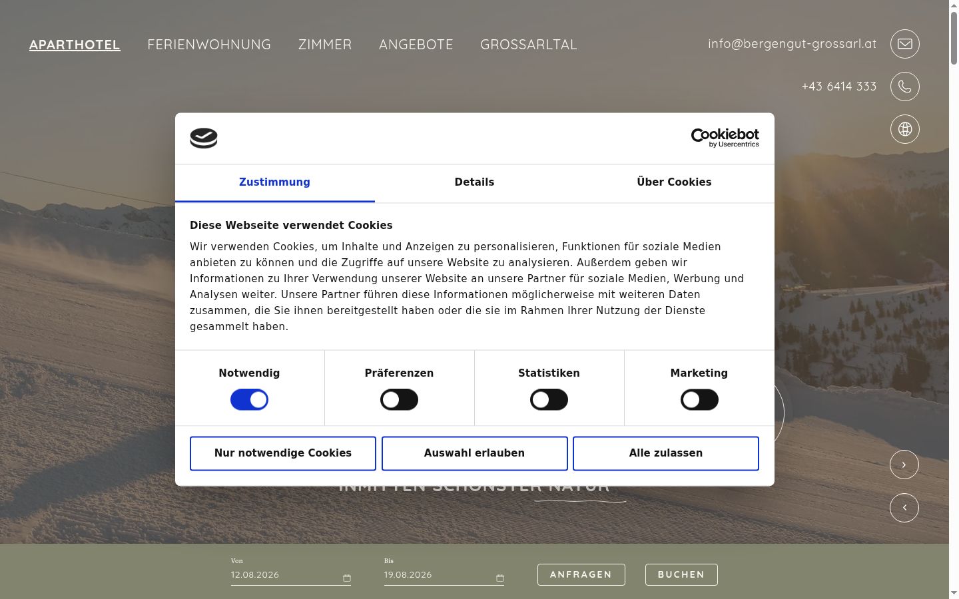Open the Bis date calendar icon
The width and height of the screenshot is (959, 599).
(500, 578)
